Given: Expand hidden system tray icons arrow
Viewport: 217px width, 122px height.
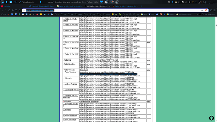Looking at the screenshot, I should click(x=196, y=2).
